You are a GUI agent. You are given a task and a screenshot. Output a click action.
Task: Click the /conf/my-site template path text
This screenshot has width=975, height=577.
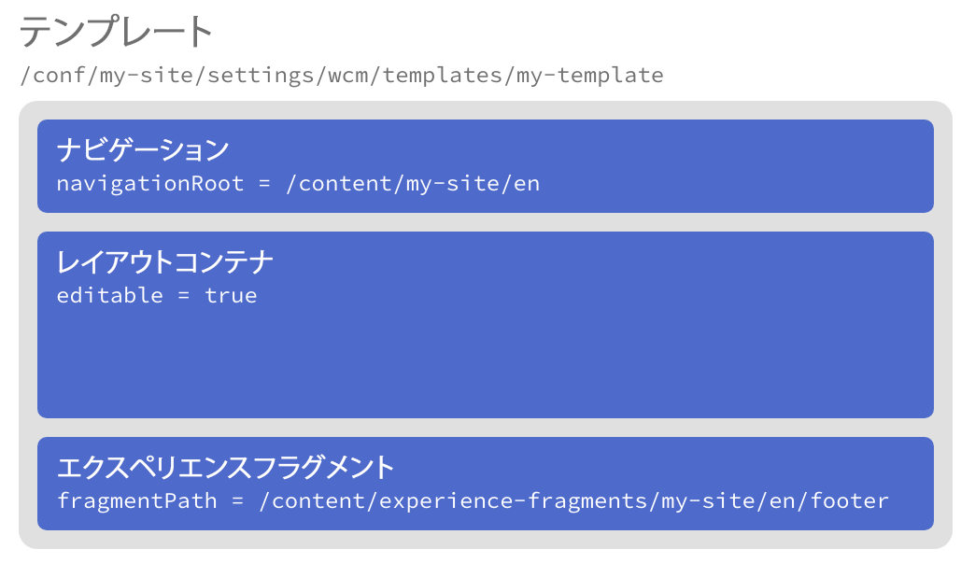341,76
